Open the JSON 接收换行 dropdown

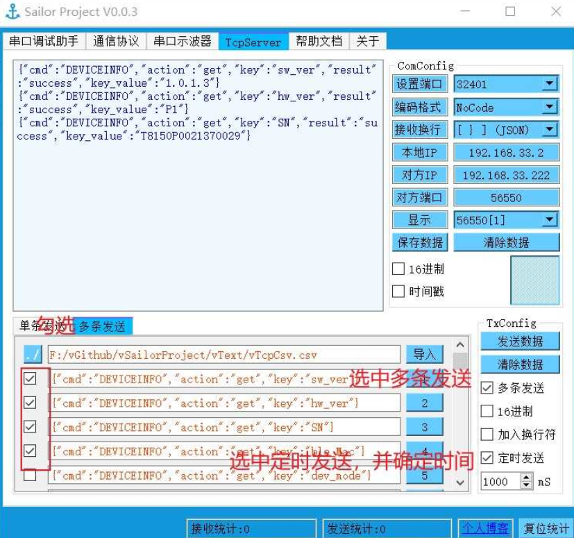coord(549,130)
